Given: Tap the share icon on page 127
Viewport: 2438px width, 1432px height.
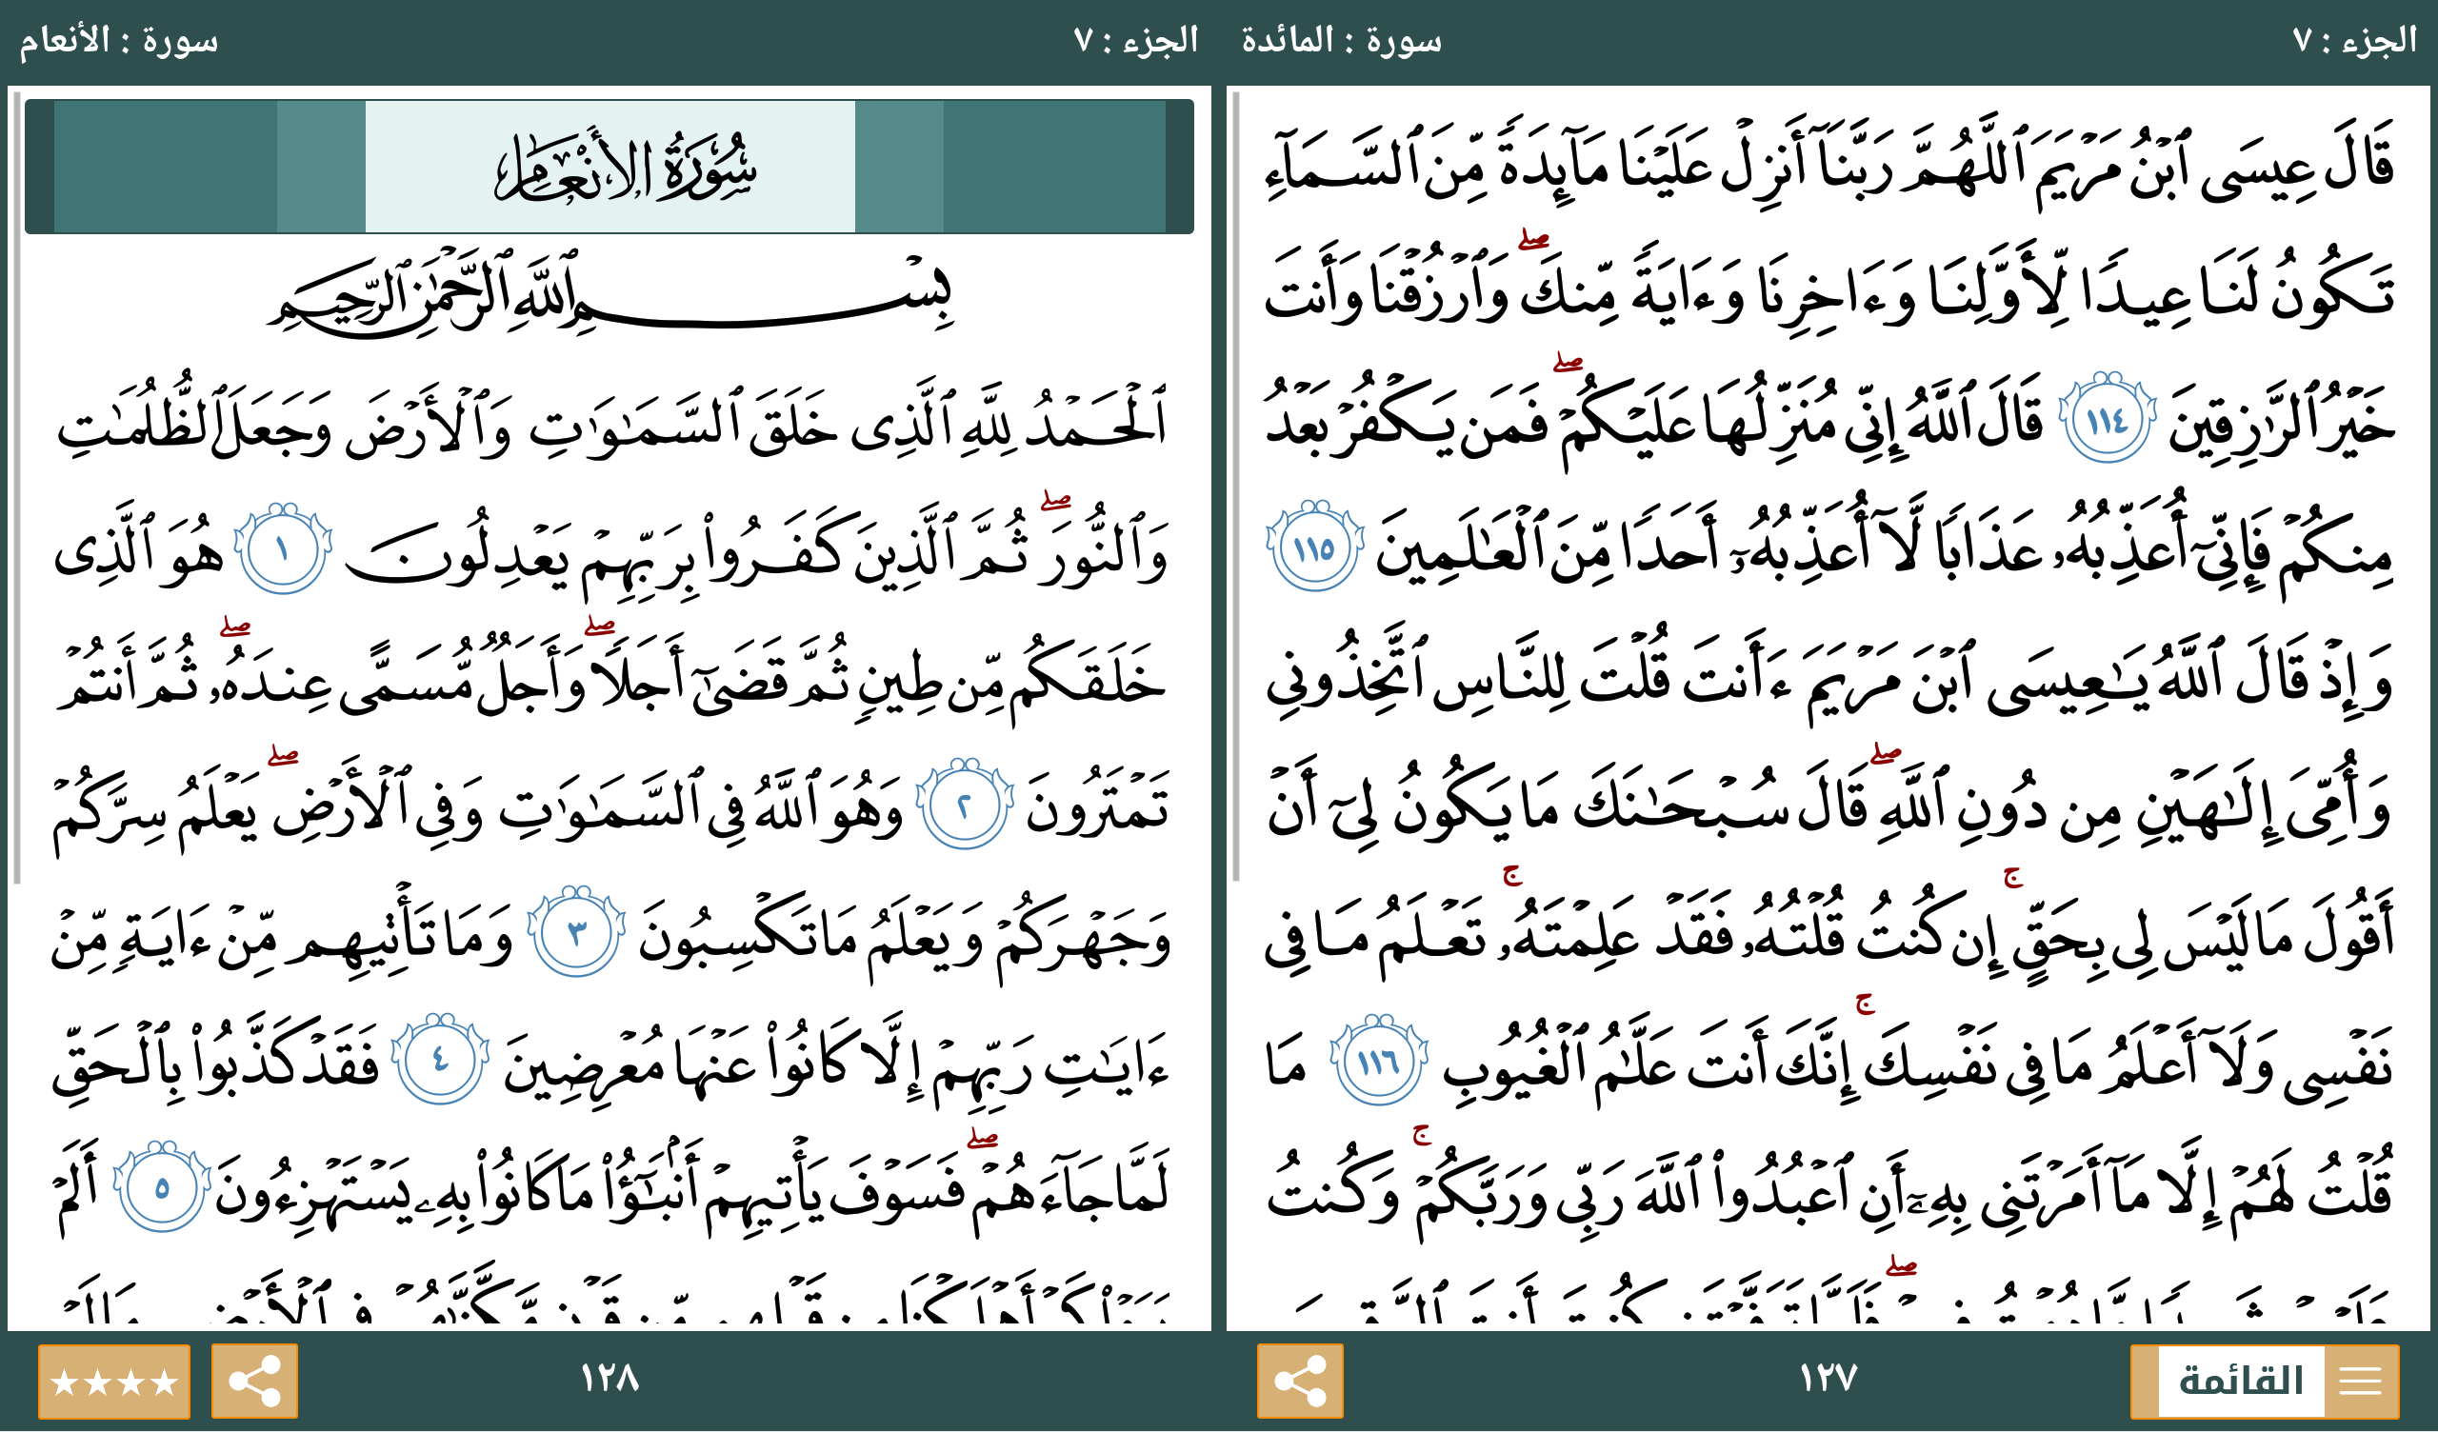Looking at the screenshot, I should click(1299, 1381).
